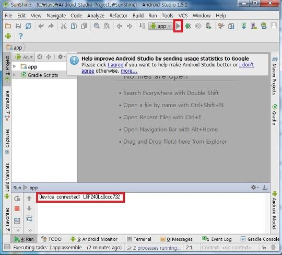Click the Forward navigation arrow

pos(130,26)
